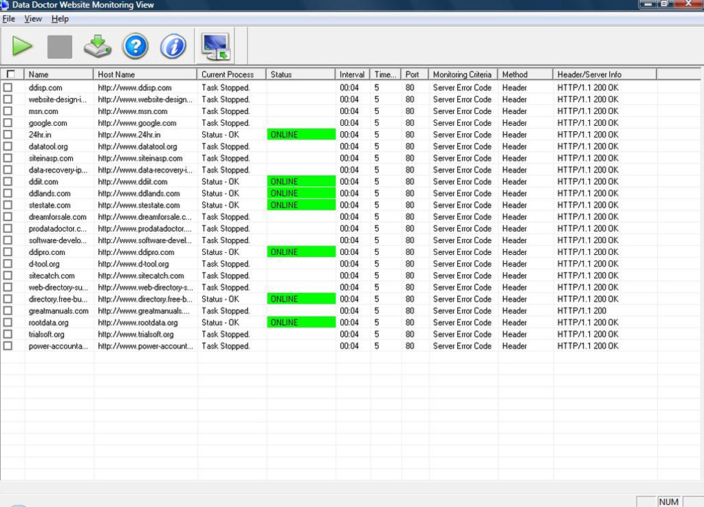Open help via the blue question mark icon
The image size is (704, 507).
tap(135, 46)
